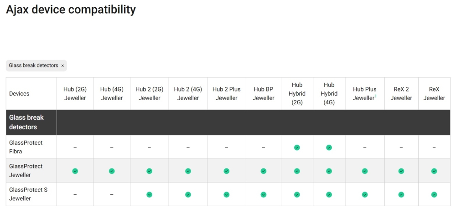Select the GlassProtect Fibra row label

tap(26, 147)
